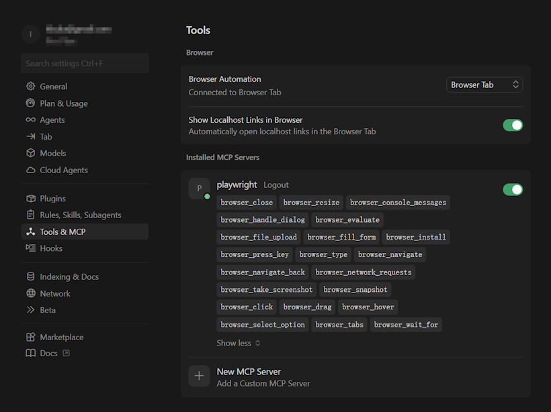Toggle off the playwright MCP server

(x=513, y=189)
